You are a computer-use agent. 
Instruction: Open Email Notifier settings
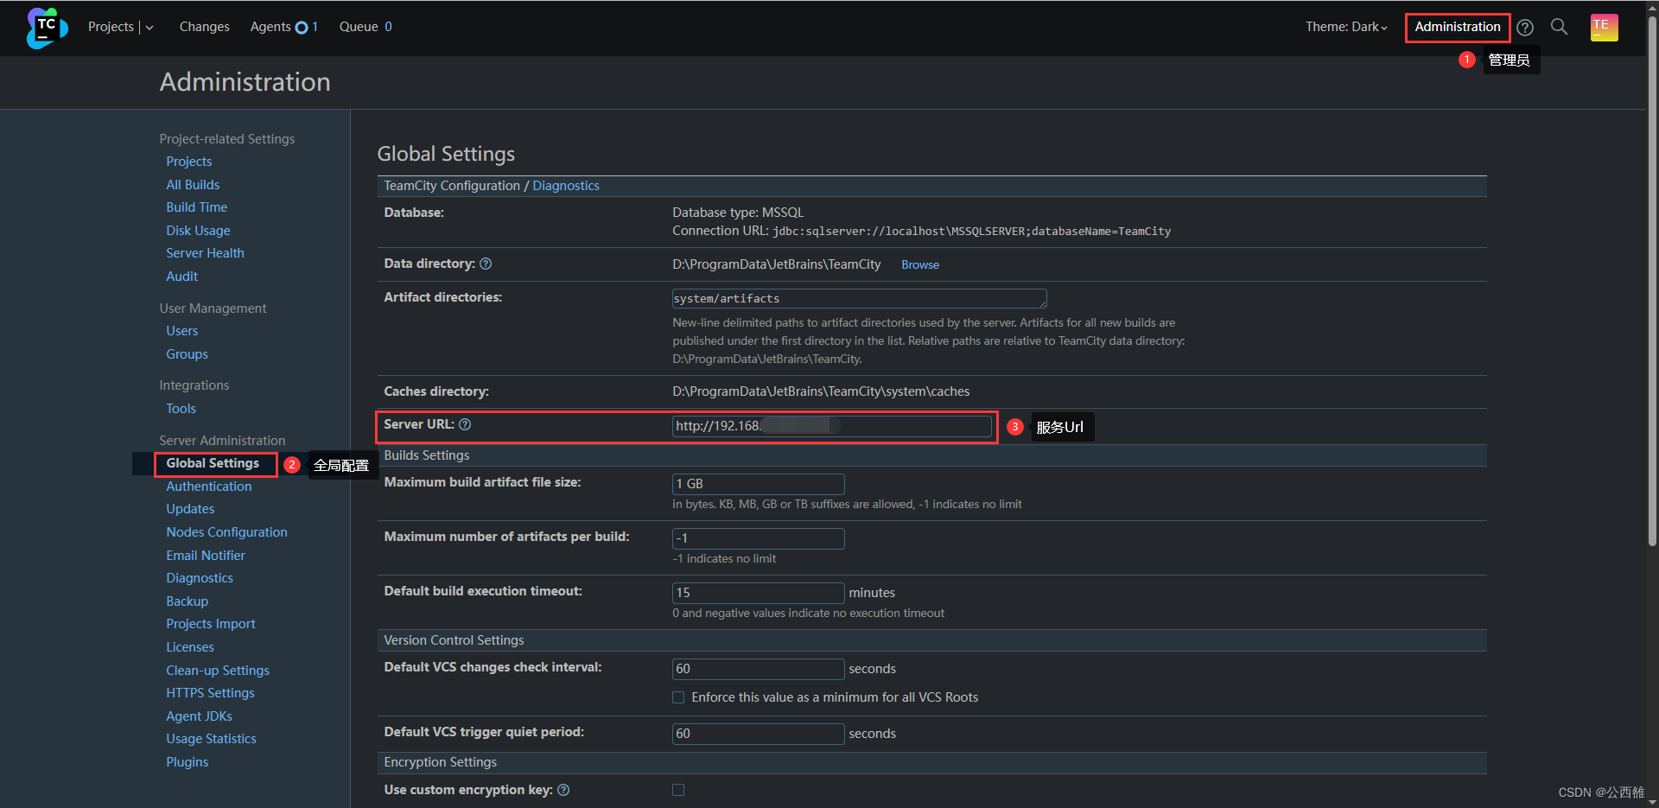[206, 556]
